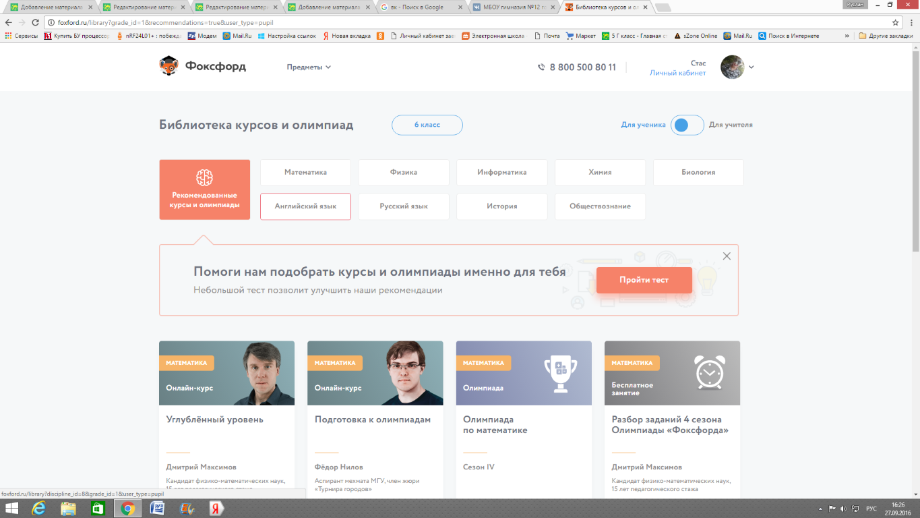Open the Windows Start button
920x518 pixels.
12,509
